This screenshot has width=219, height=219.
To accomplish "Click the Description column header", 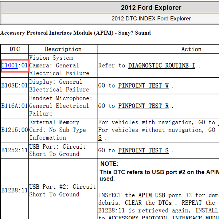I will coord(63,49).
